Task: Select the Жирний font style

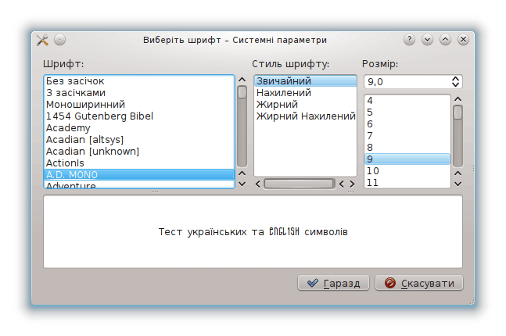Action: pos(277,105)
